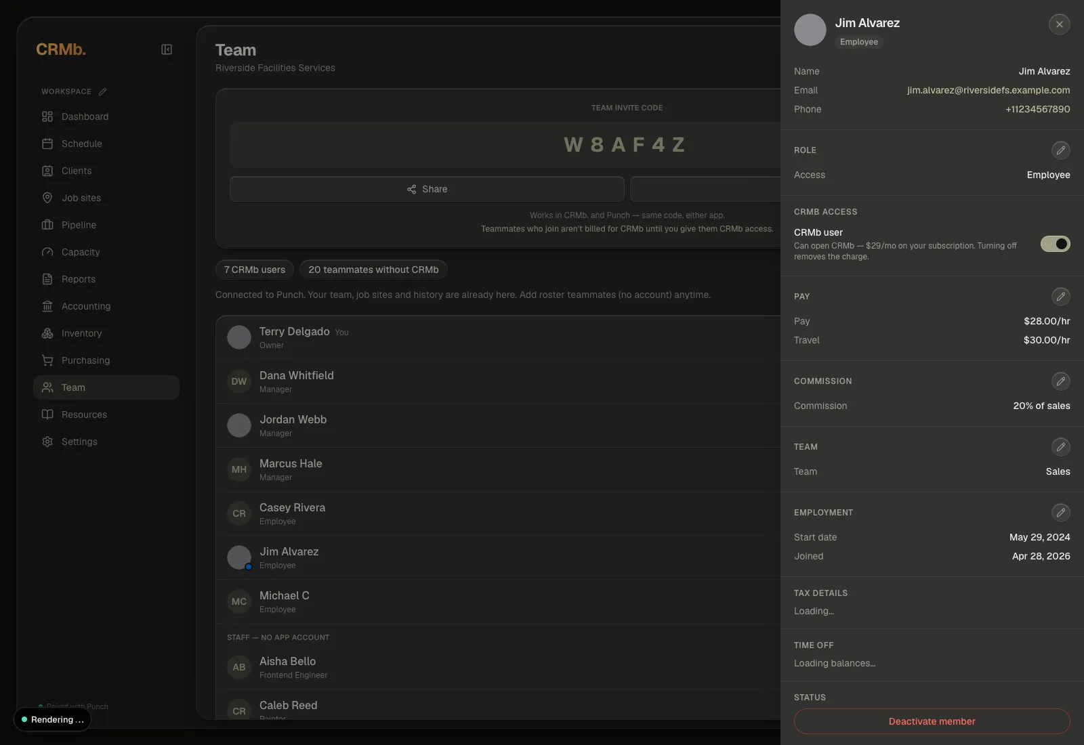
Task: Click the Resources book icon
Action: coord(47,414)
